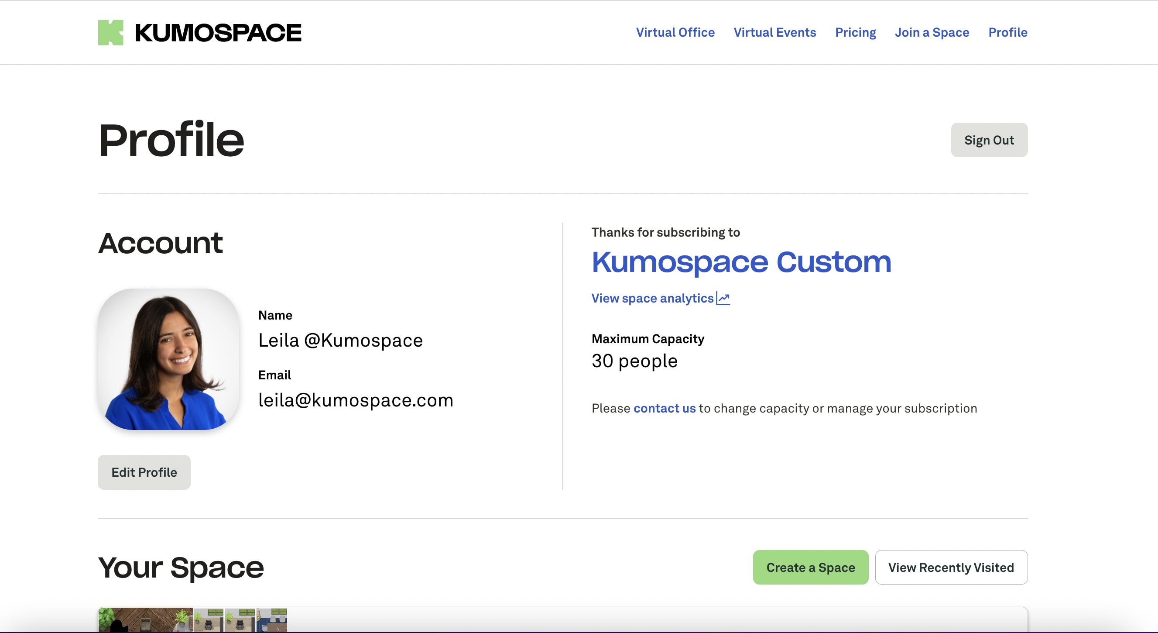Follow the contact us link

coord(665,408)
